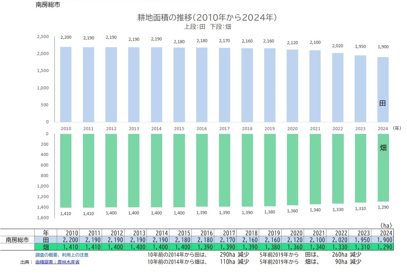Open the 調査の概要、利用上の注意 link
This screenshot has width=407, height=279.
point(62,255)
